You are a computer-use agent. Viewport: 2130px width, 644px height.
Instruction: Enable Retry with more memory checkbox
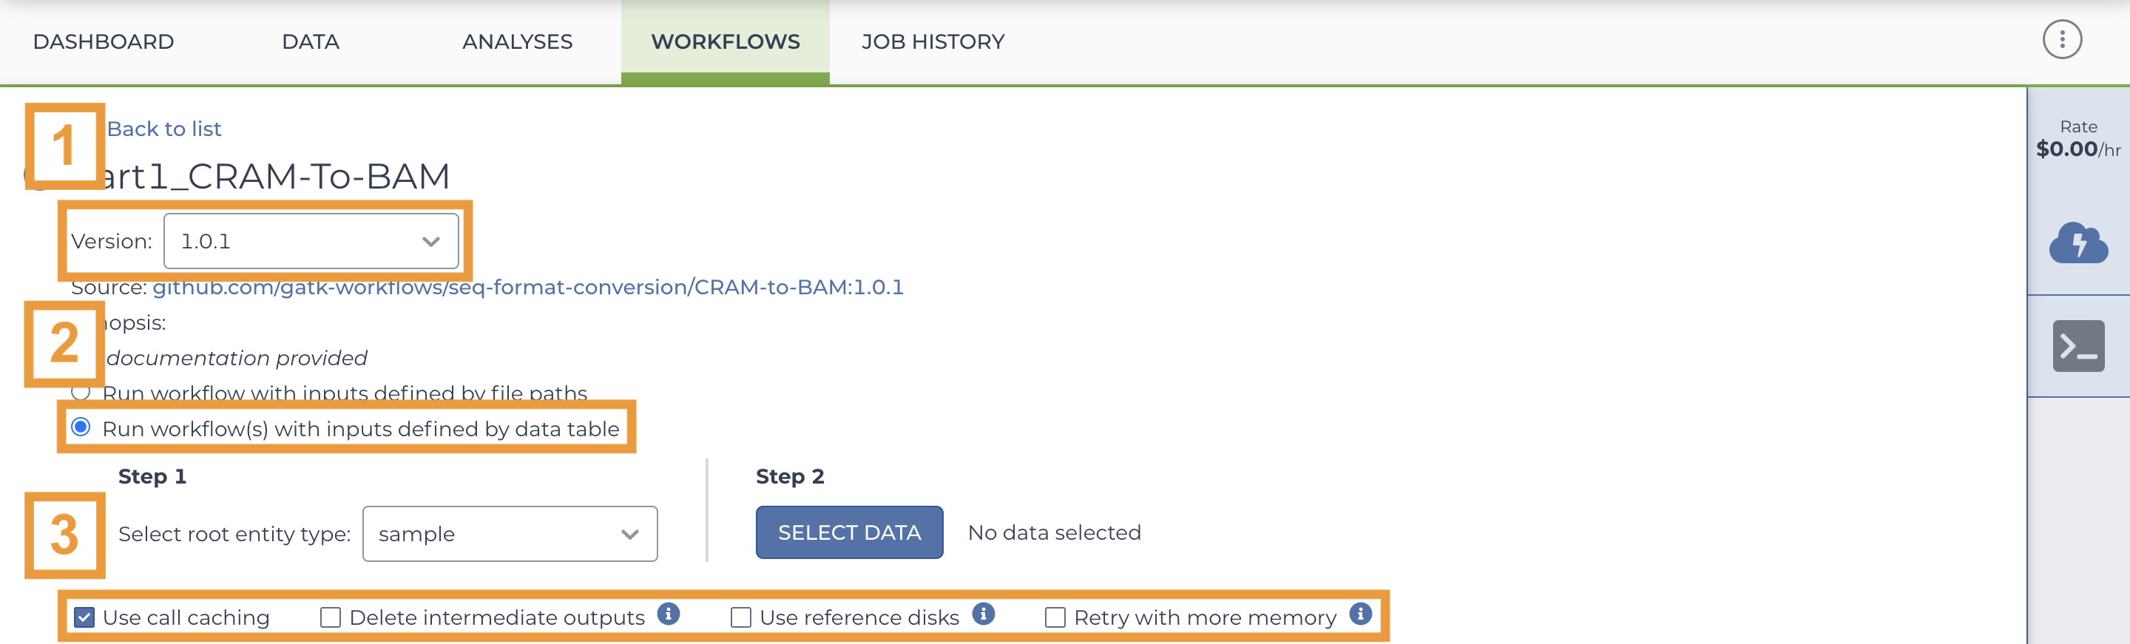pos(1055,617)
